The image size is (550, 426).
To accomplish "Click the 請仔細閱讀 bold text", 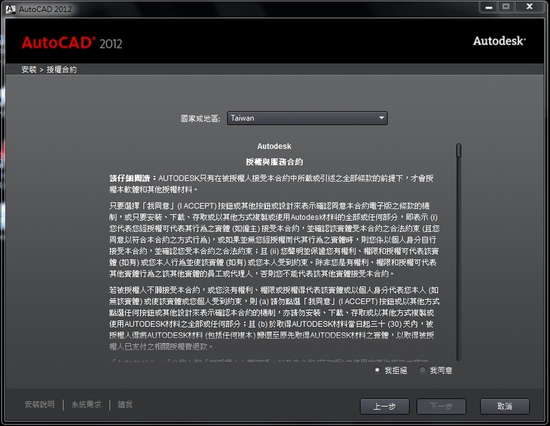I will pos(131,178).
